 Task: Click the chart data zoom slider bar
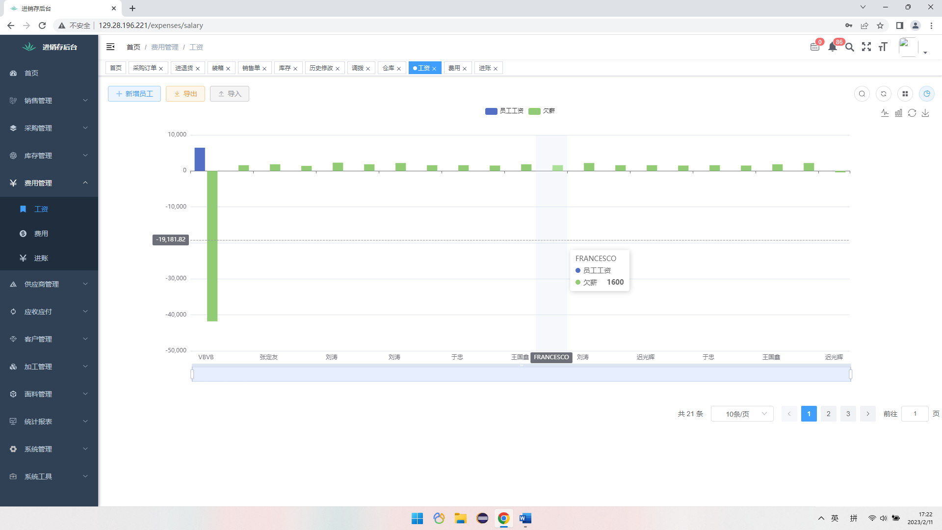pyautogui.click(x=521, y=374)
